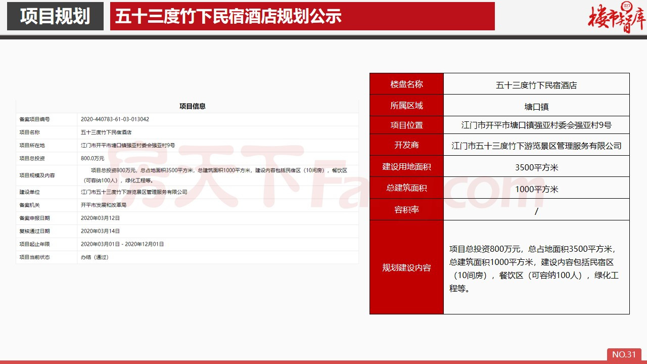
Task: Select the address beside 项目位置
Action: point(536,125)
